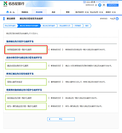Image resolution: width=122 pixels, height=133 pixels.
Task: Click the home icon in the navigation bar
Action: 8,12
